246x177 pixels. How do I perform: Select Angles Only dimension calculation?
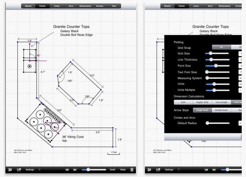click(x=202, y=102)
